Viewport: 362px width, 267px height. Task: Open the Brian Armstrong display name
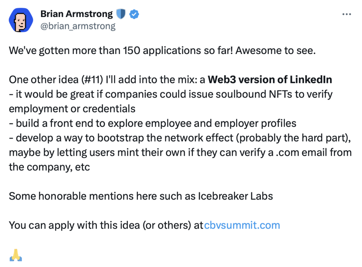76,14
